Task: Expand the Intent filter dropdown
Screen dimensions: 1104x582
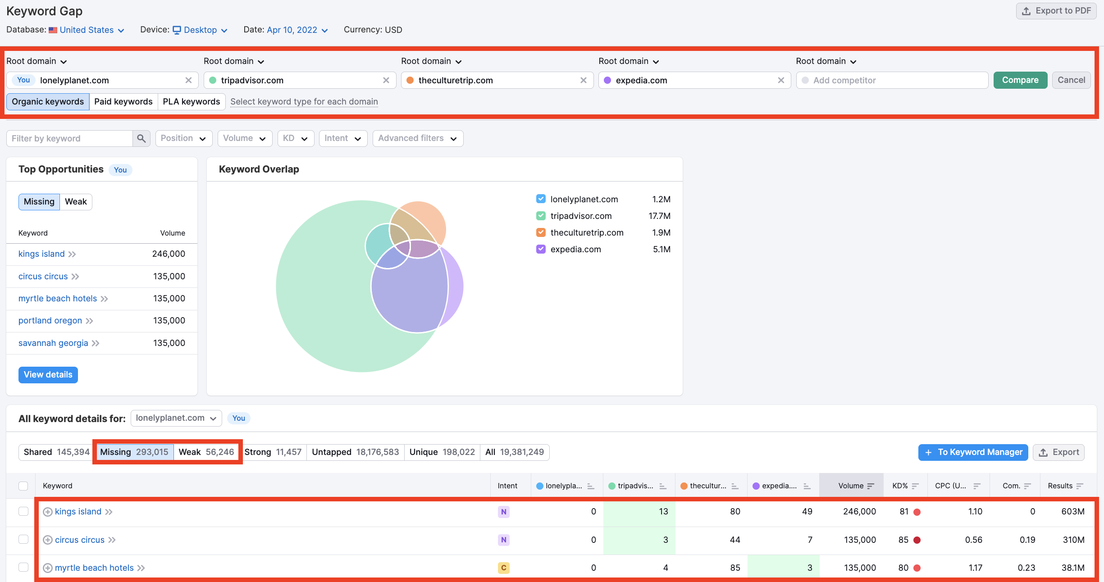Action: (343, 138)
